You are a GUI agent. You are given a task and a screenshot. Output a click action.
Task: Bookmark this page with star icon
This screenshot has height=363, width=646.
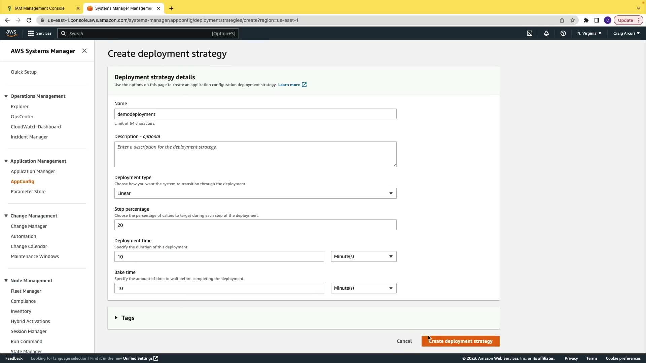coord(573,20)
